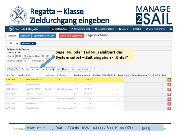Click the First finished time field

pyautogui.click(x=46, y=56)
